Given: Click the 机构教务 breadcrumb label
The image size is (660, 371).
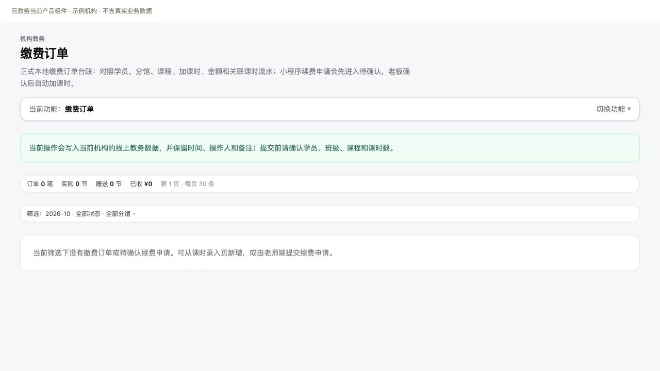Looking at the screenshot, I should 32,39.
